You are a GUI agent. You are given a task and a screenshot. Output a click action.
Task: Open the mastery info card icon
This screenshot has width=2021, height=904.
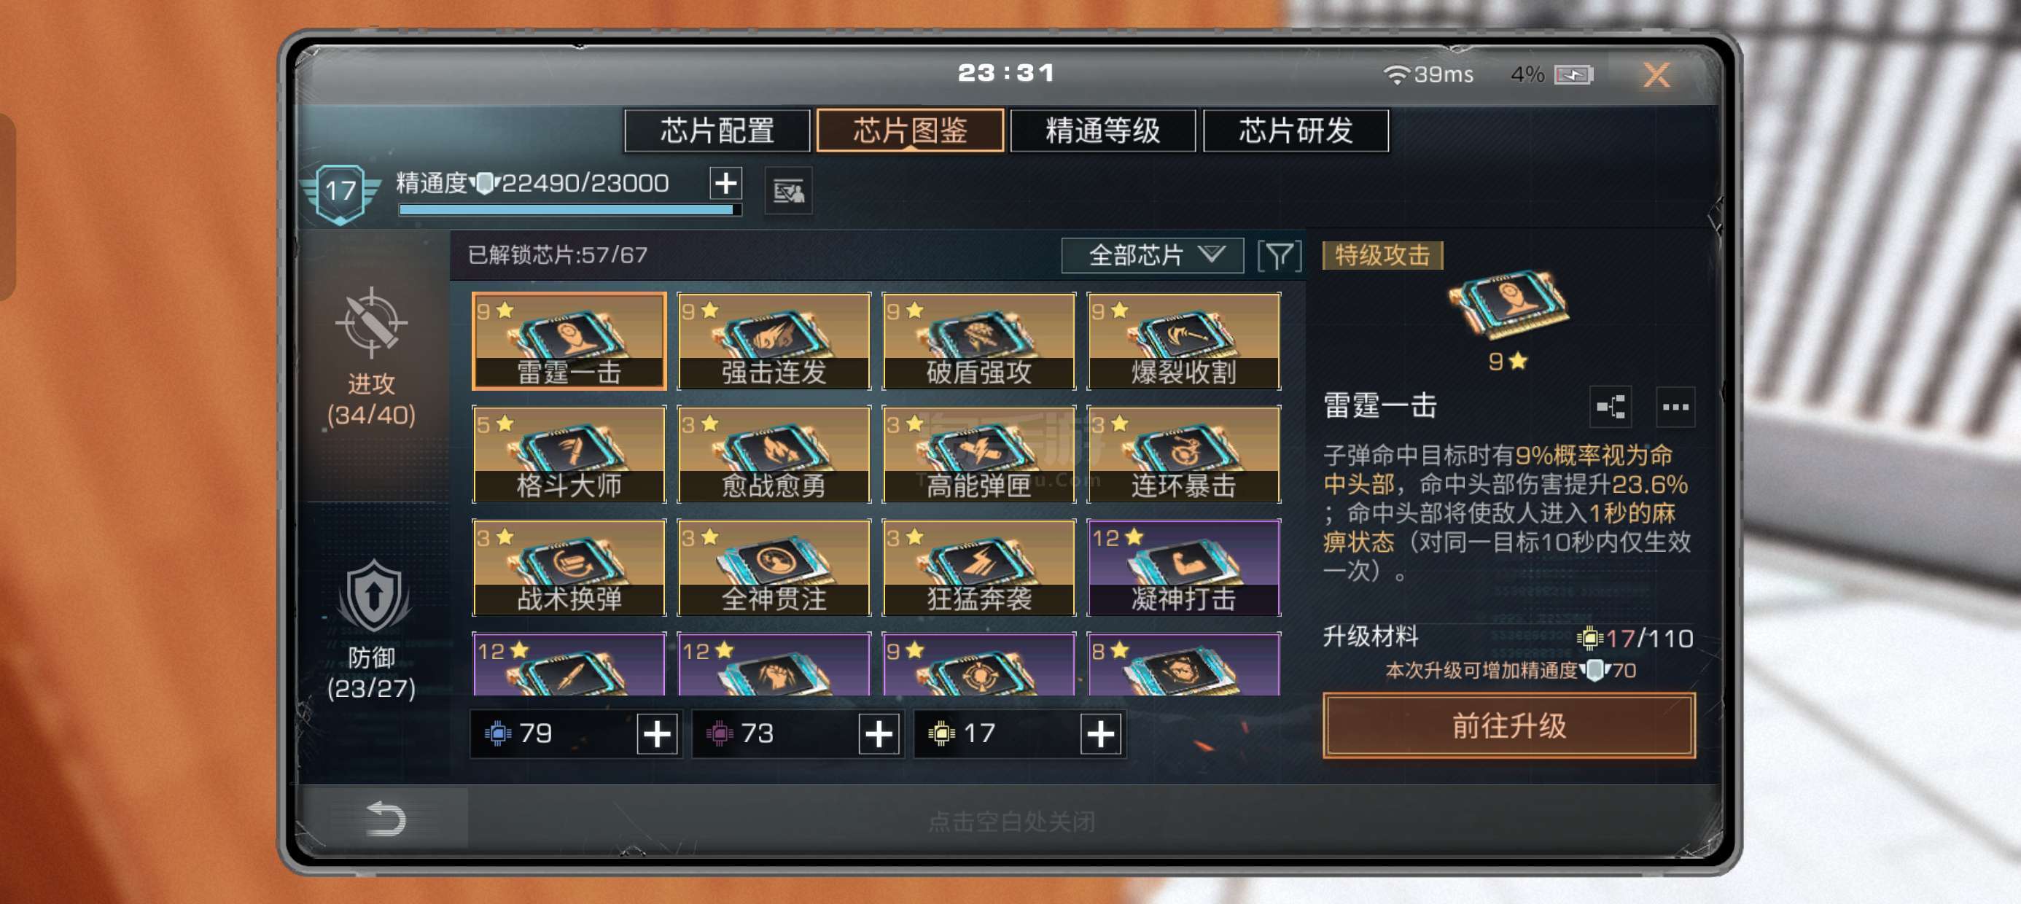[x=788, y=191]
